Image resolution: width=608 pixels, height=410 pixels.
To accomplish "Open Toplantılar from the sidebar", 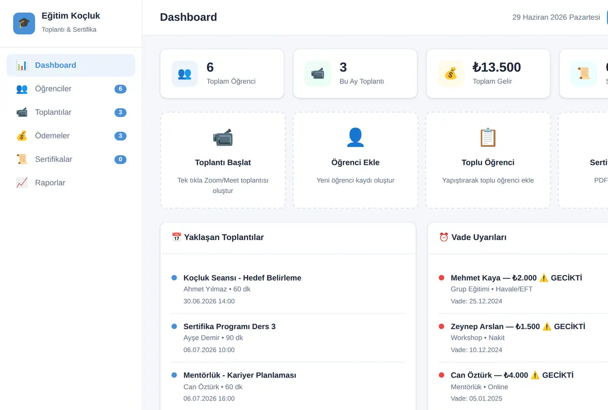I will click(x=71, y=112).
